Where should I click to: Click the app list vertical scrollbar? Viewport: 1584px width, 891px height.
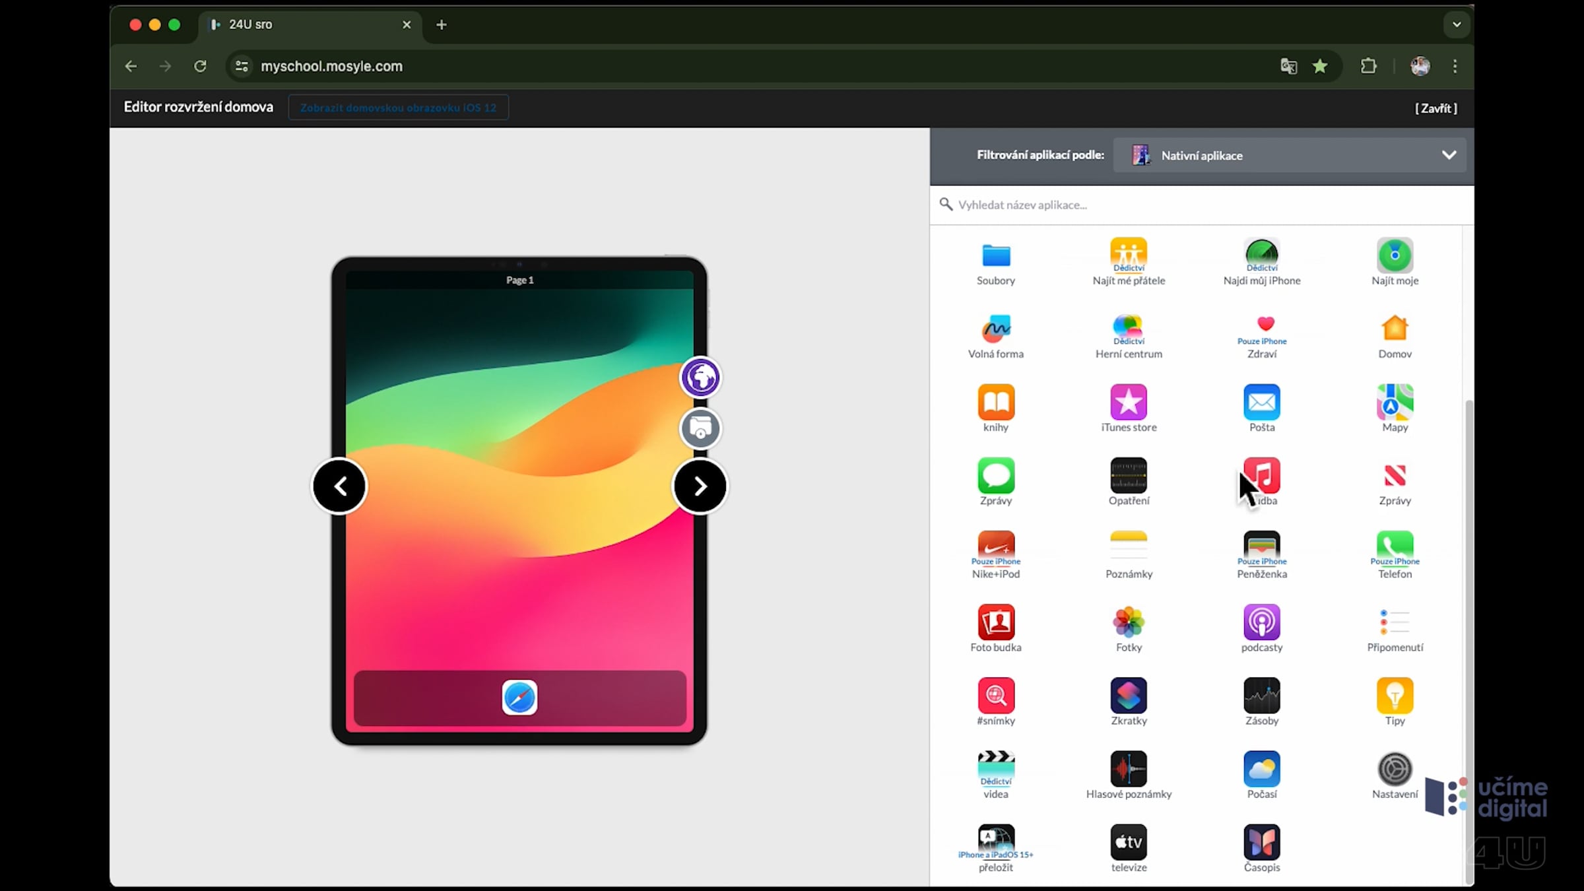pyautogui.click(x=1468, y=640)
